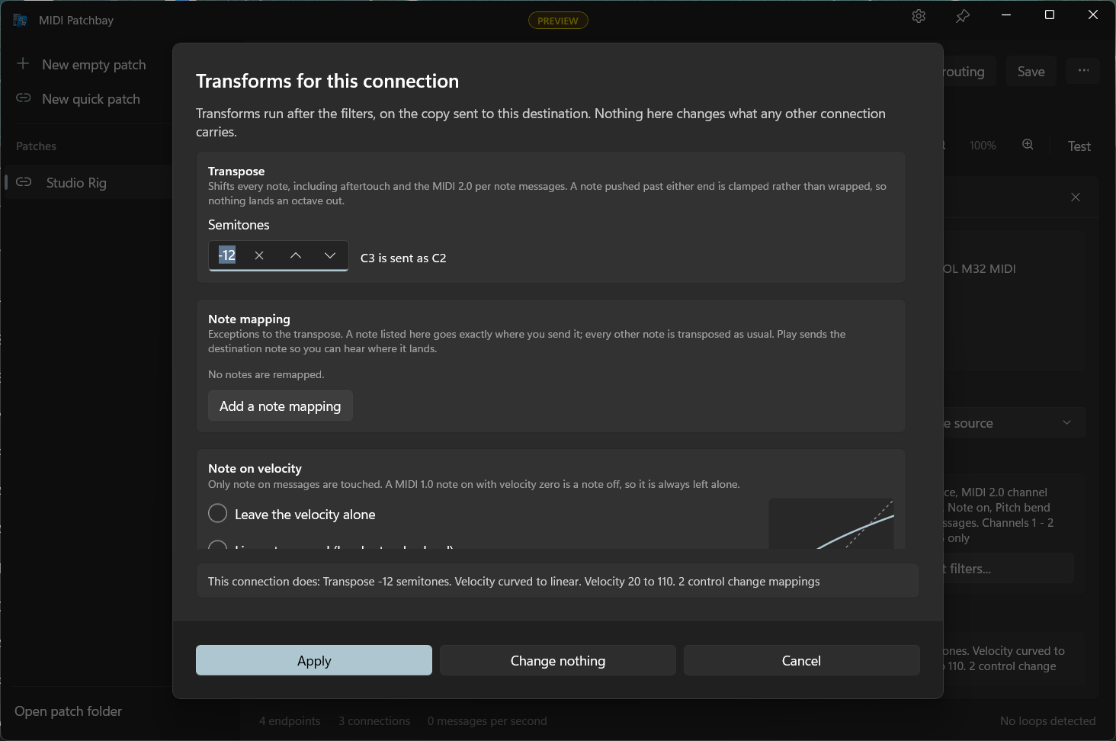Decrease semitones with the down chevron
1116x741 pixels.
coord(330,255)
